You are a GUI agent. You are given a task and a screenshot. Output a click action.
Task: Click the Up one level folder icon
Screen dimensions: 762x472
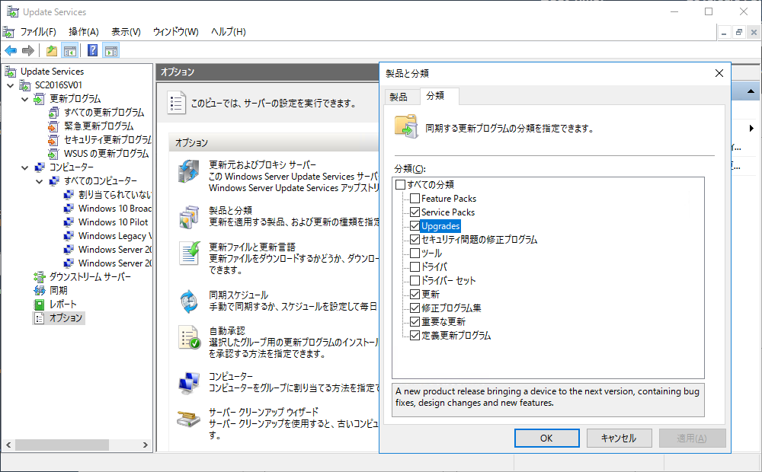click(52, 50)
